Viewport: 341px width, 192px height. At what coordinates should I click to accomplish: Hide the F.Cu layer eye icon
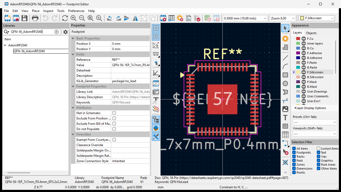(x=303, y=39)
